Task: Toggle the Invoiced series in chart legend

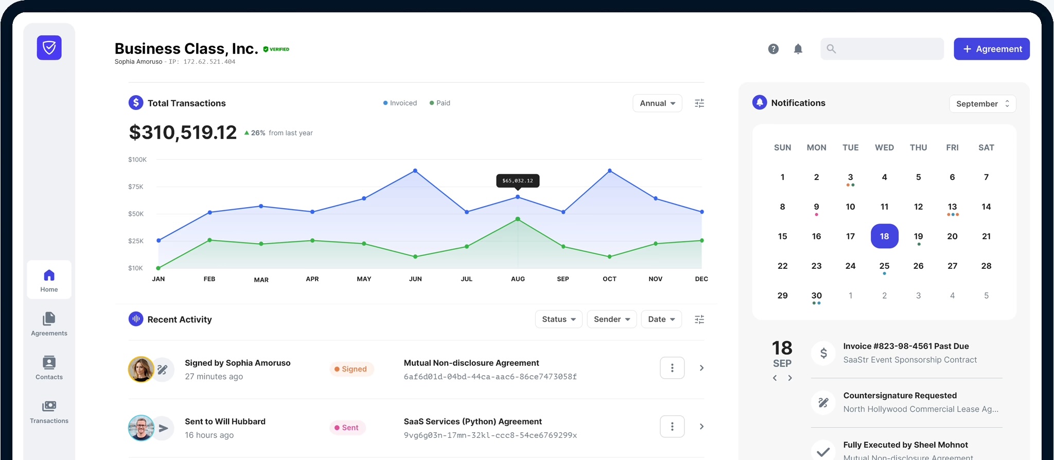Action: [x=400, y=103]
